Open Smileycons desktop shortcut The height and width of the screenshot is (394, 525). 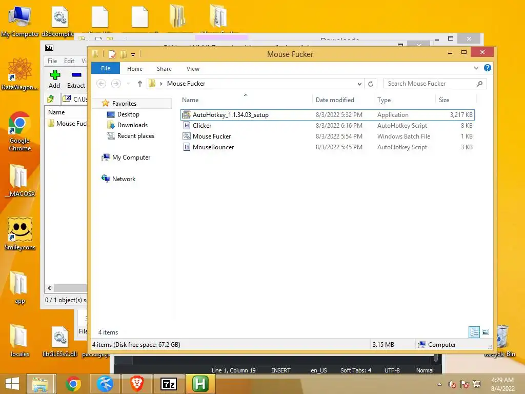click(20, 234)
